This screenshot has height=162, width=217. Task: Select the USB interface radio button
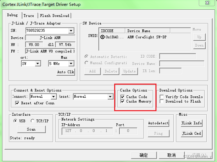[x=15, y=121]
